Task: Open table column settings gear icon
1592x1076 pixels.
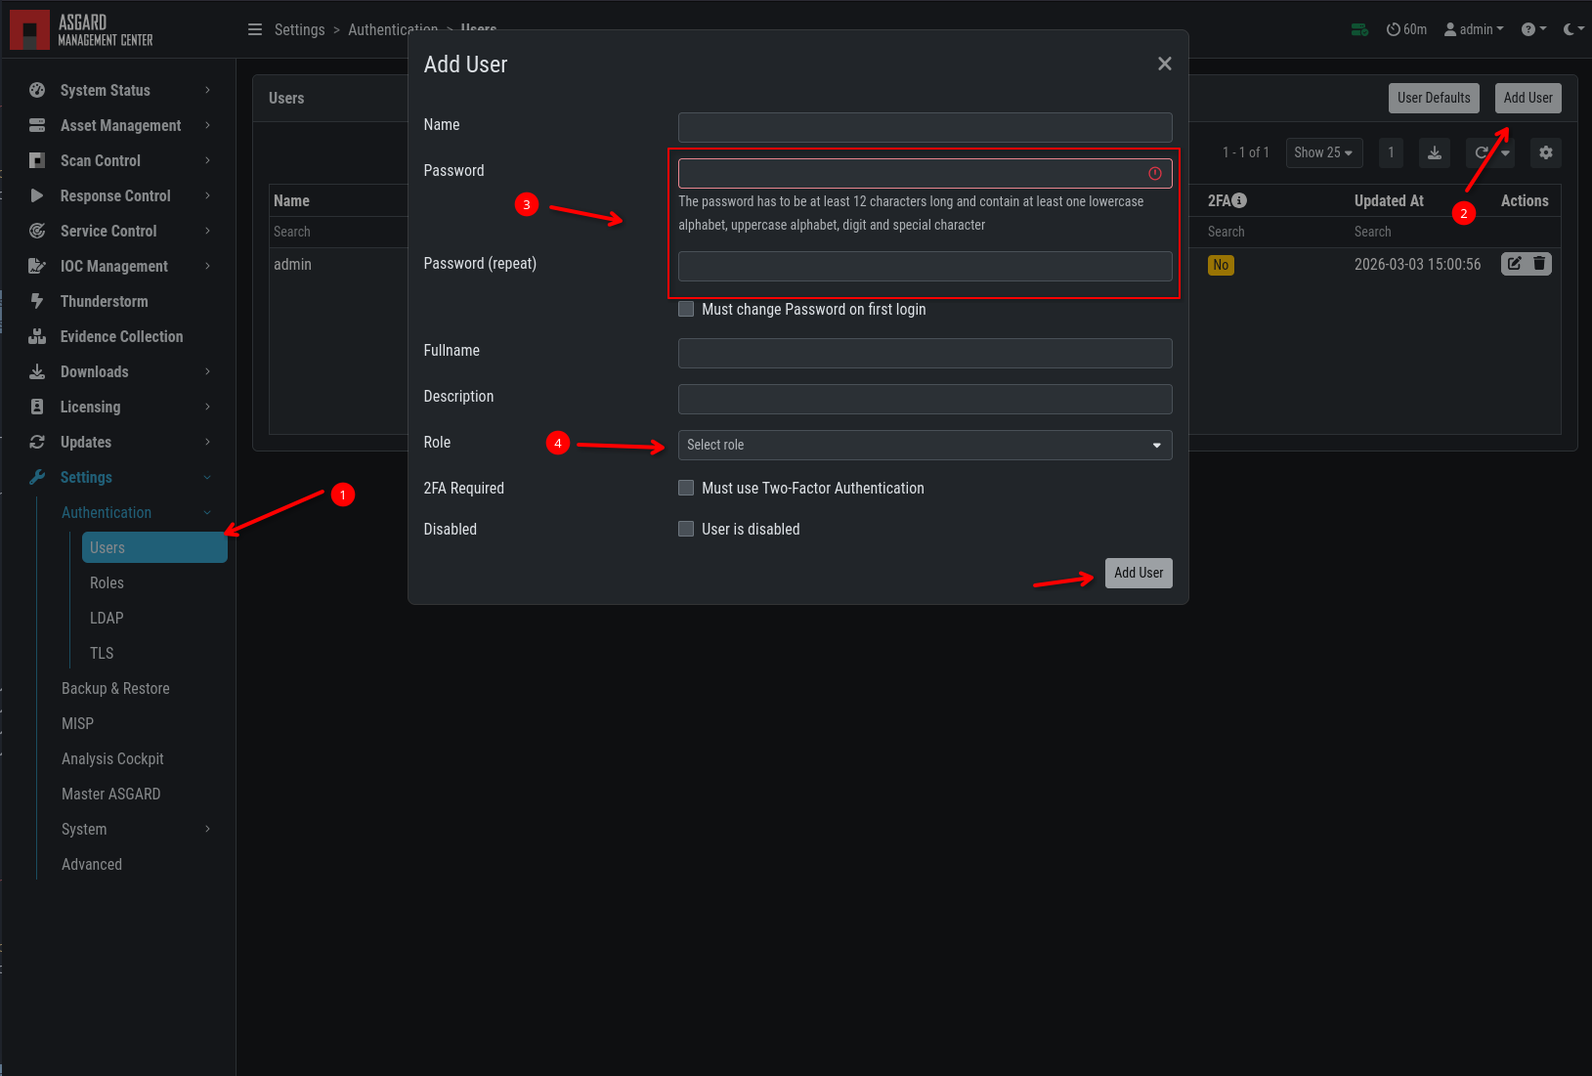Action: coord(1546,152)
